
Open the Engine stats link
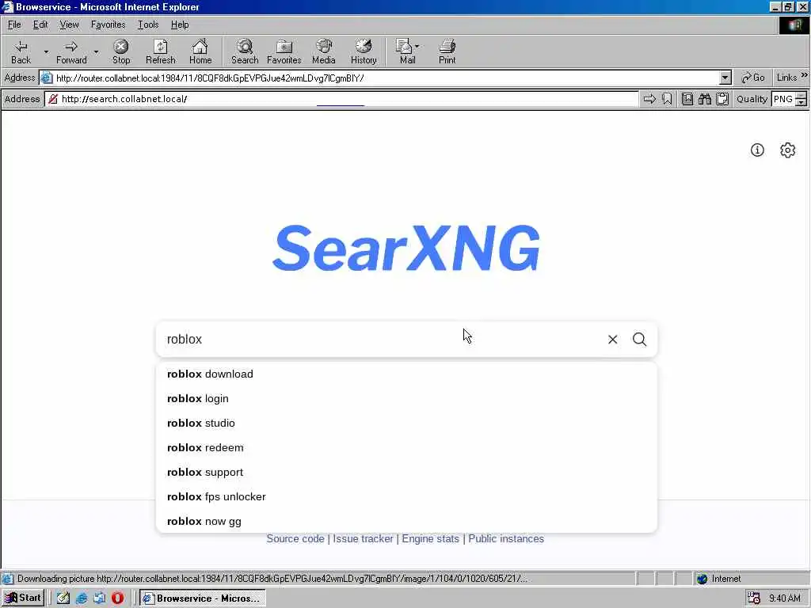tap(430, 538)
